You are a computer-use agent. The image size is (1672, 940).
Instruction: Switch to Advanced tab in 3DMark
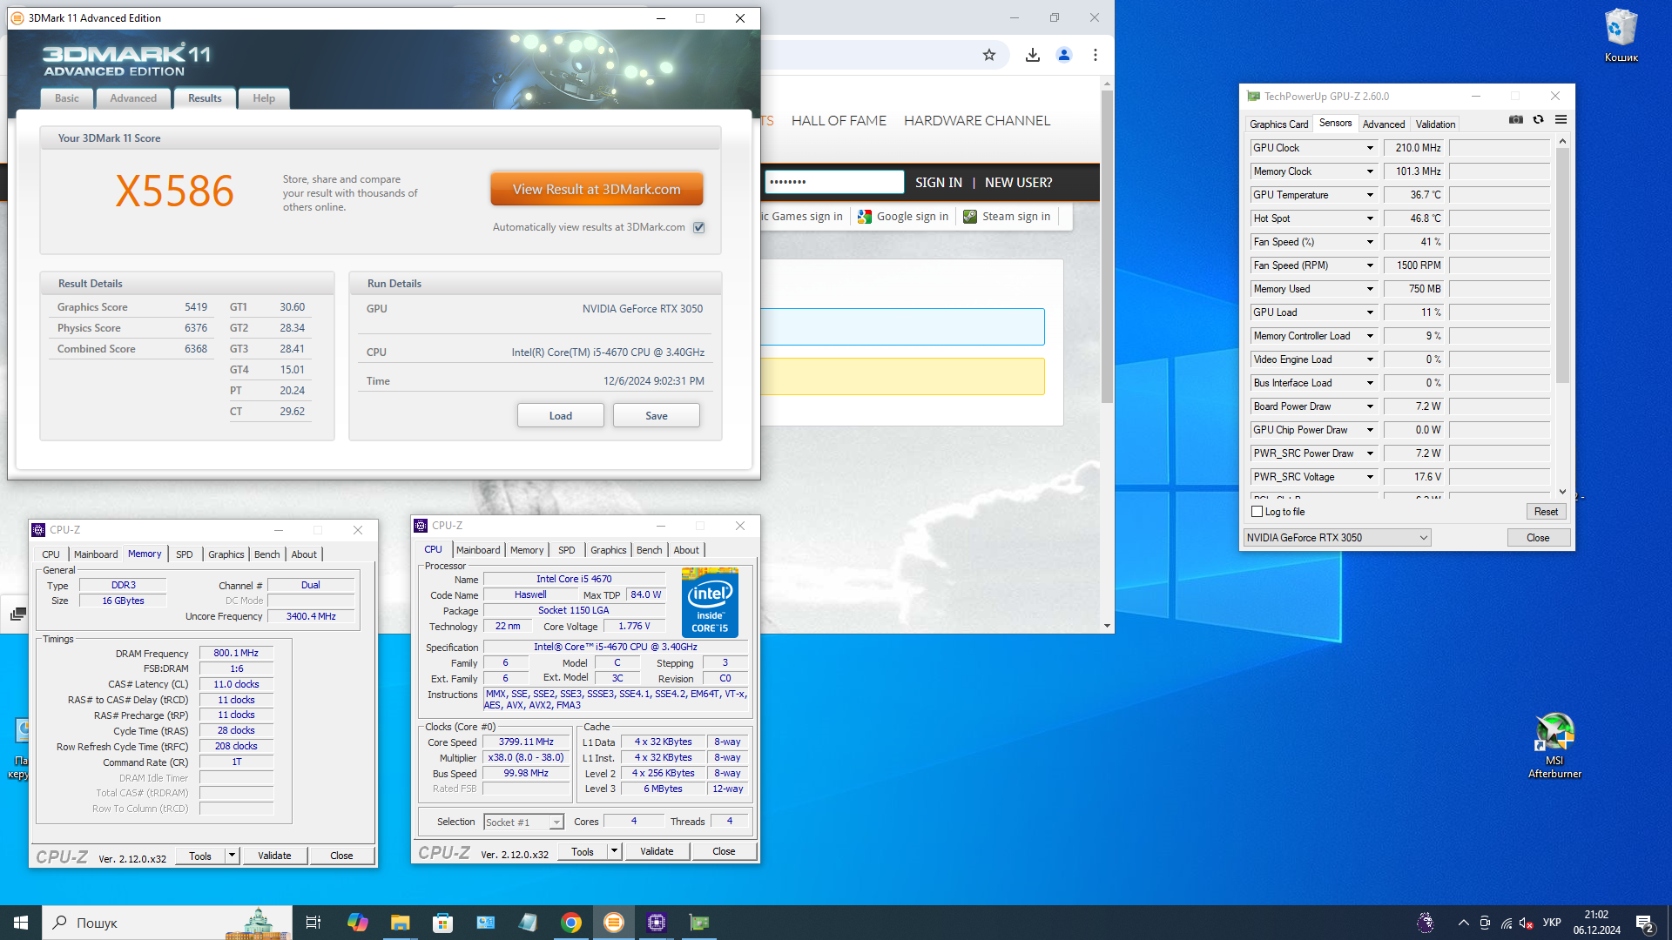tap(133, 98)
